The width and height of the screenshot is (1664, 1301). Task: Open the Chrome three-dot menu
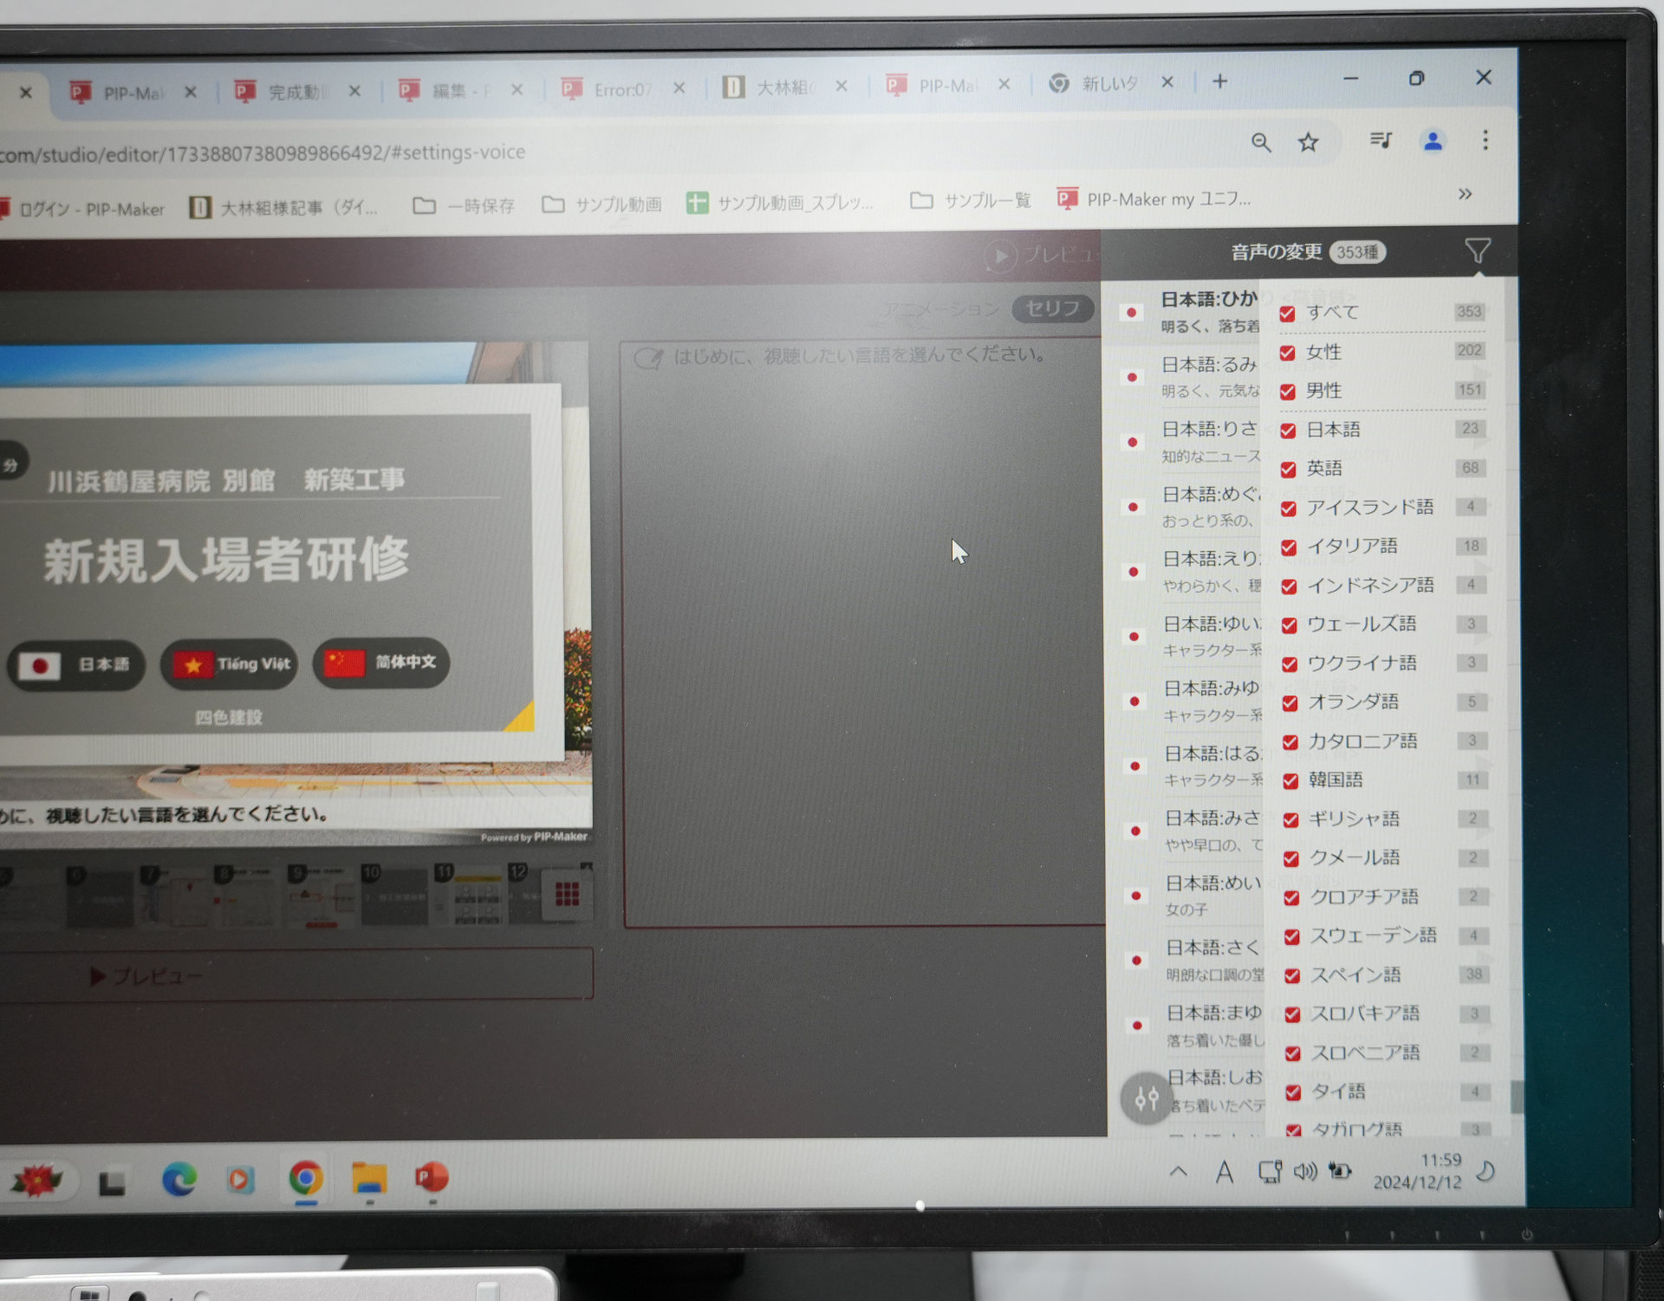click(1485, 140)
